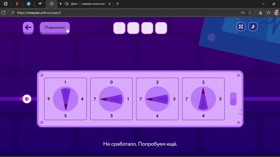Click number 5 under the first dial
Viewport: 280px width, 157px height.
(66, 116)
